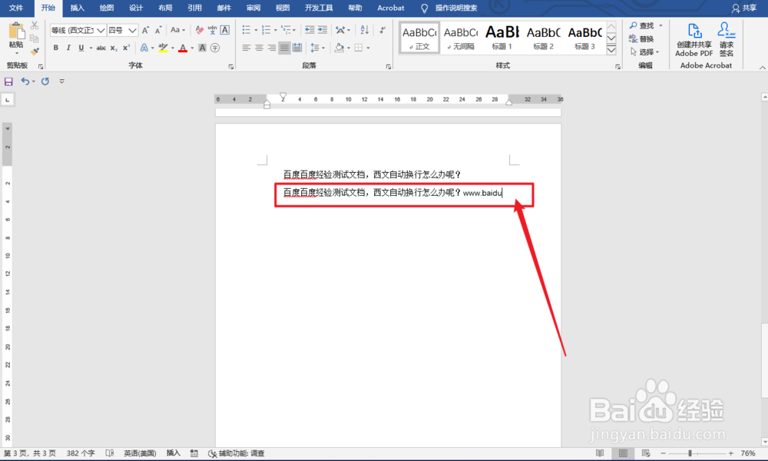
Task: Click the Copy icon in clipboard group
Action: pyautogui.click(x=35, y=38)
